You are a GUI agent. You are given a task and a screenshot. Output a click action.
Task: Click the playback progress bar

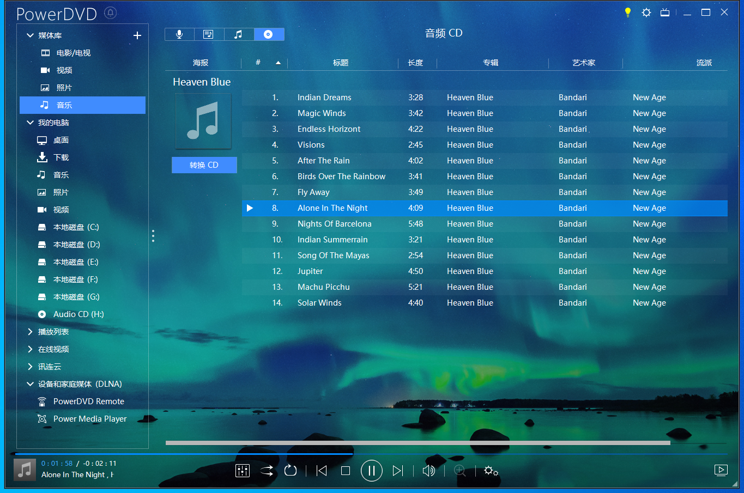[372, 454]
